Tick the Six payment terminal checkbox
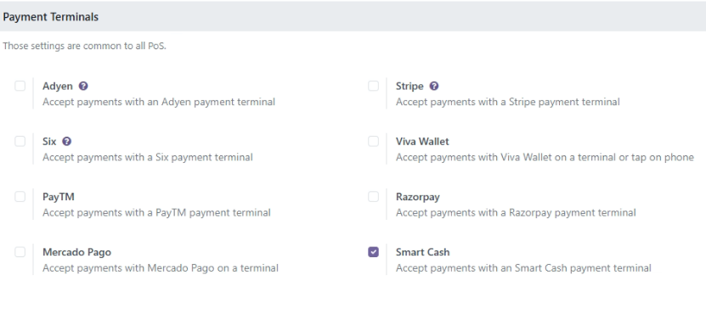 20,141
